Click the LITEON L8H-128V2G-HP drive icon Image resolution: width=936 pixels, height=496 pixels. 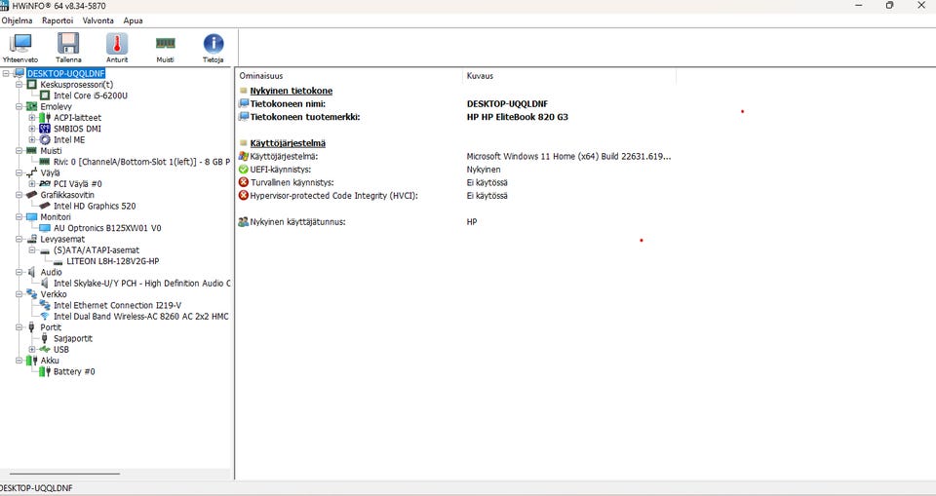(58, 261)
